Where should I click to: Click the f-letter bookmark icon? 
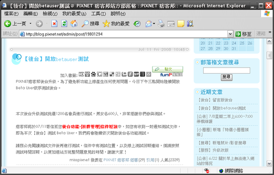(x=130, y=74)
